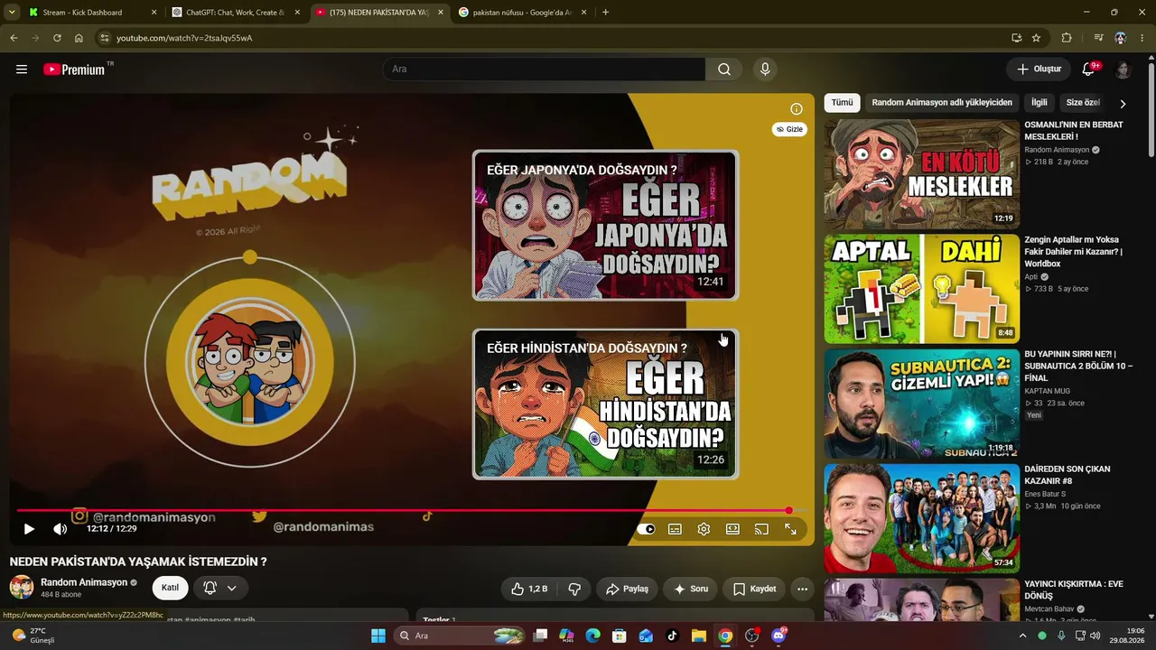Open the Kaptan Mug channel link

(1048, 391)
